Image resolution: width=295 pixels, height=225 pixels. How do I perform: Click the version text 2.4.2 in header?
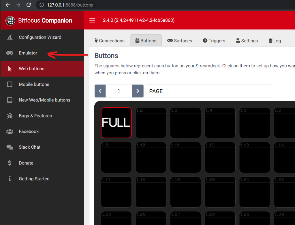tap(139, 20)
